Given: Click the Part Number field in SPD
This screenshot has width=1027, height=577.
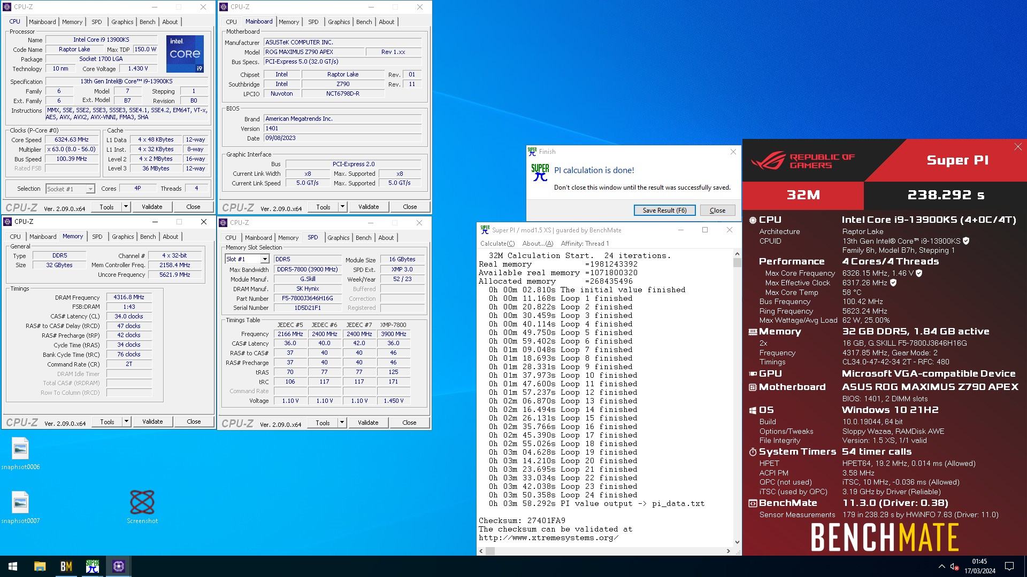Looking at the screenshot, I should [308, 299].
